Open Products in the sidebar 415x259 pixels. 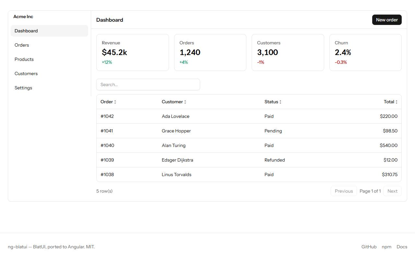tap(49, 59)
